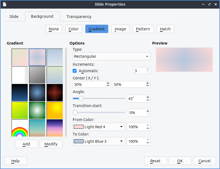Screen dimensions: 220x169
Task: Click the Angle slider handle
Action: point(81,98)
